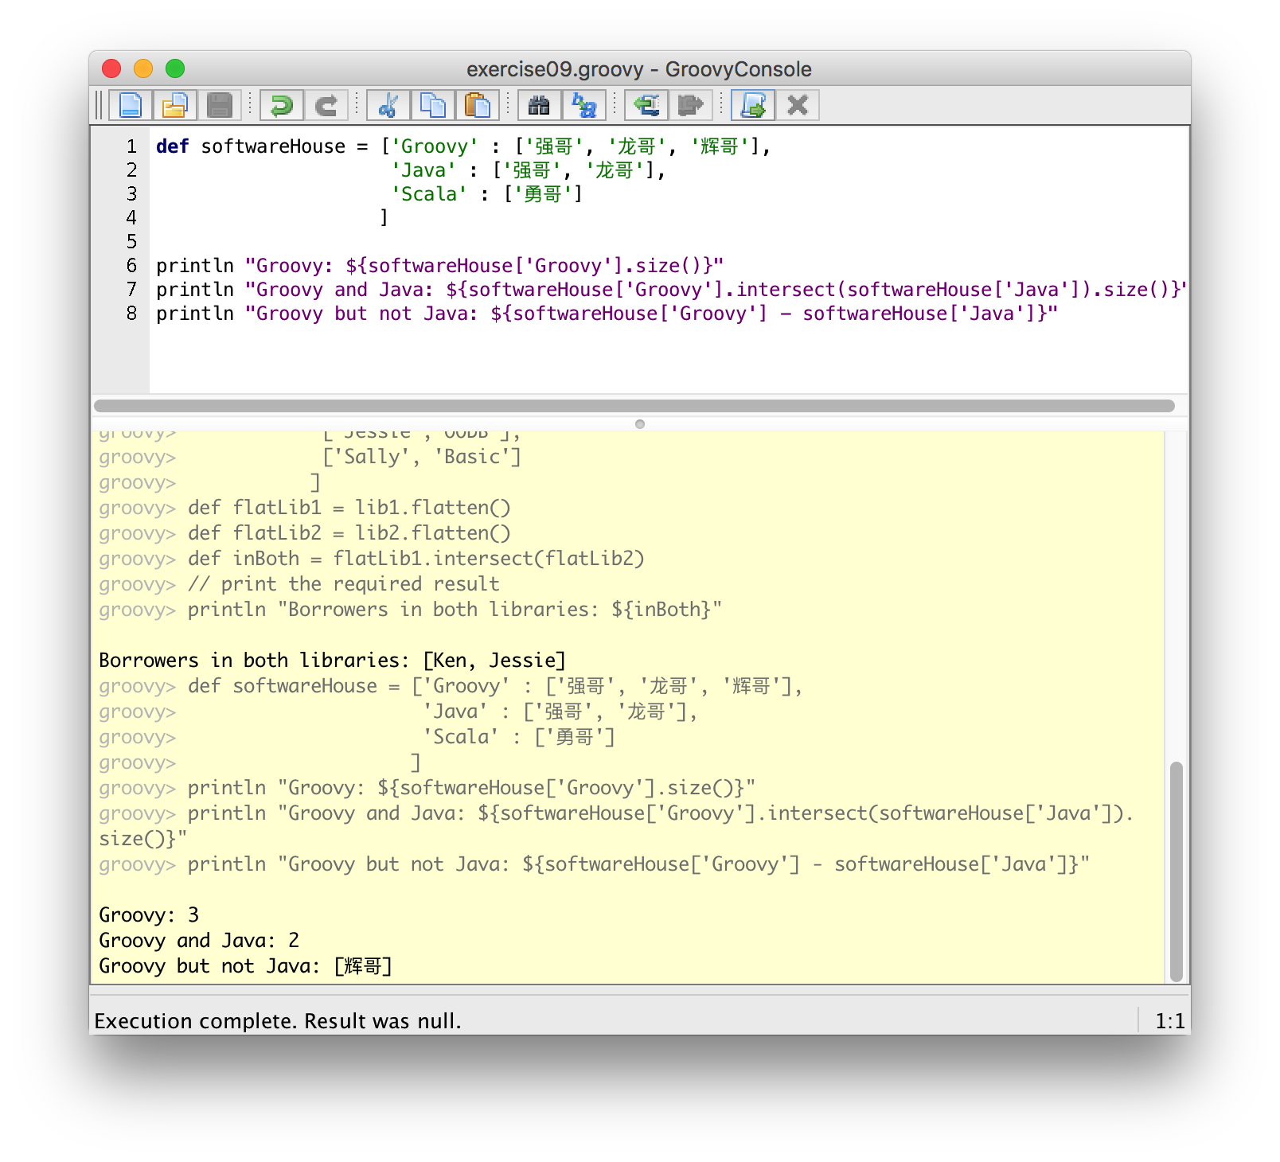Open a script with the Open icon
Viewport: 1280px width, 1162px height.
[174, 105]
